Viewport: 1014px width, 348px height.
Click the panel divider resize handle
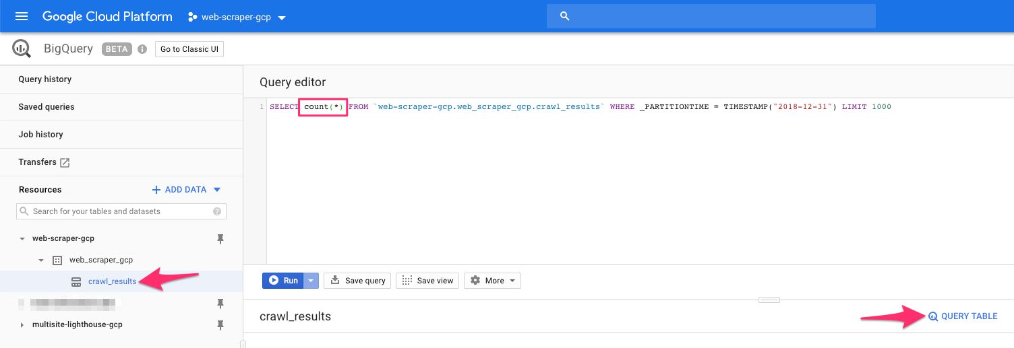769,300
